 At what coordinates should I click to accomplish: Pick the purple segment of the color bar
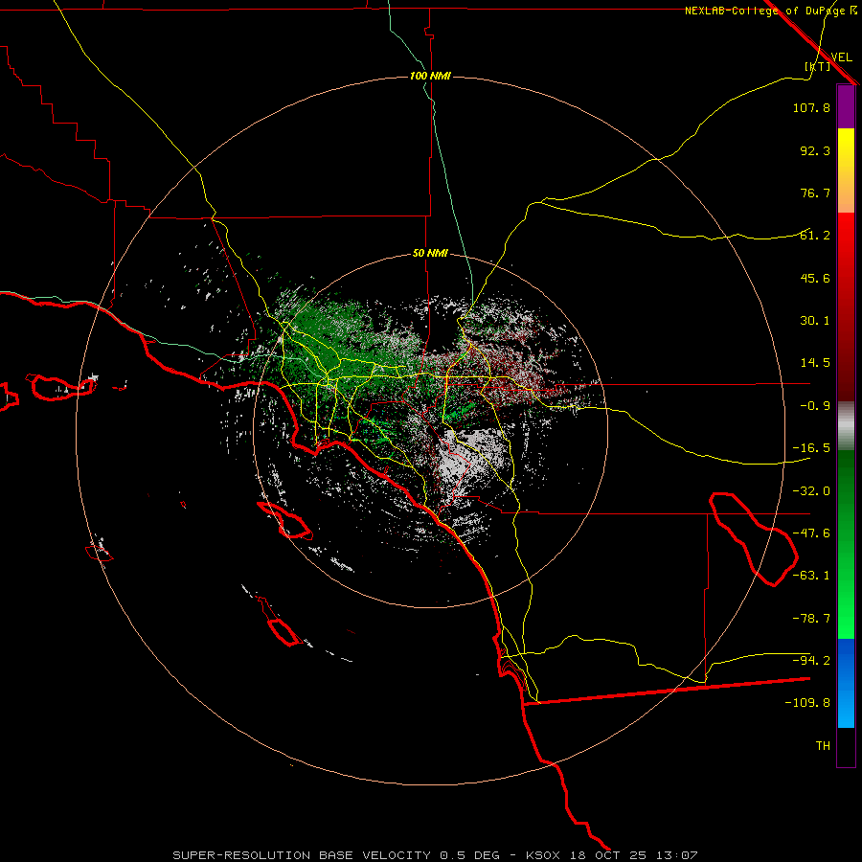tap(846, 106)
